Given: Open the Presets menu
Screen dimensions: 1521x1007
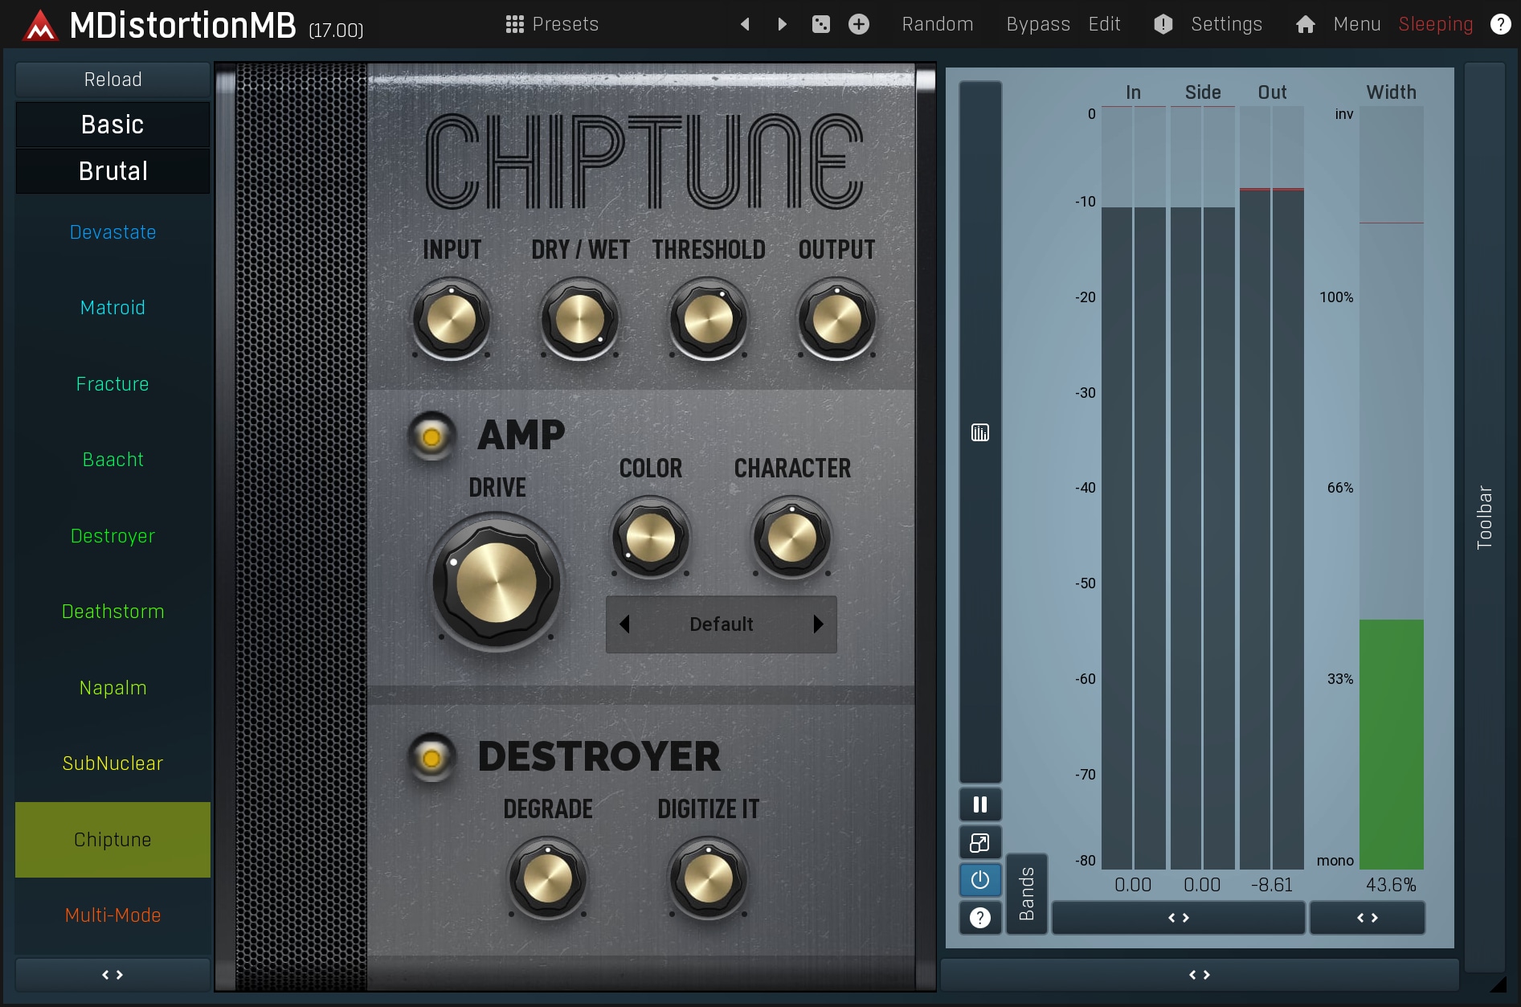Looking at the screenshot, I should tap(552, 24).
